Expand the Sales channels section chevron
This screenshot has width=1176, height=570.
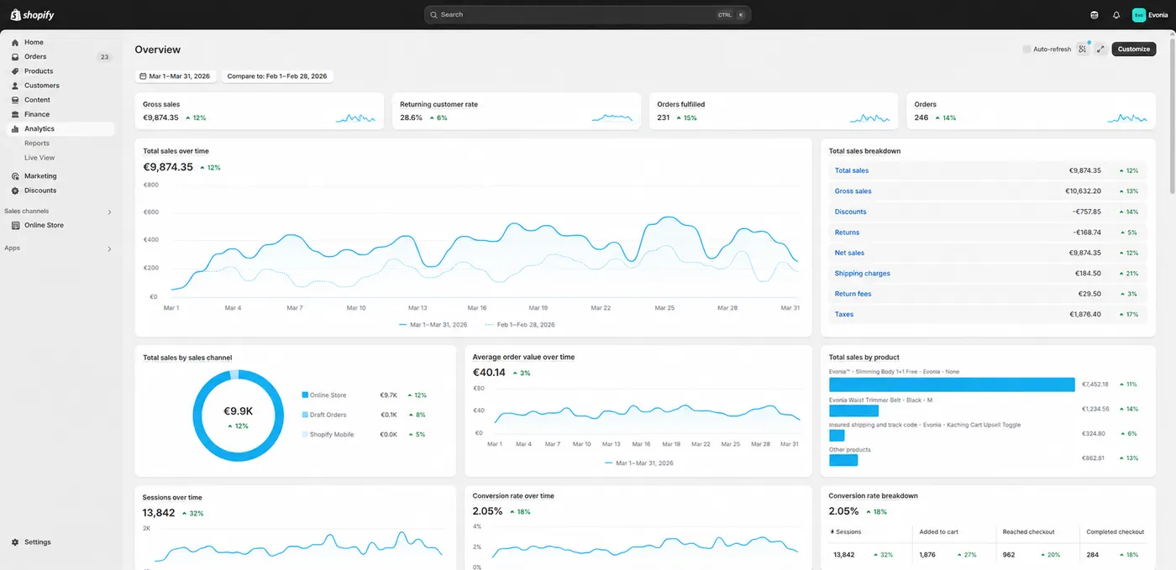point(109,212)
